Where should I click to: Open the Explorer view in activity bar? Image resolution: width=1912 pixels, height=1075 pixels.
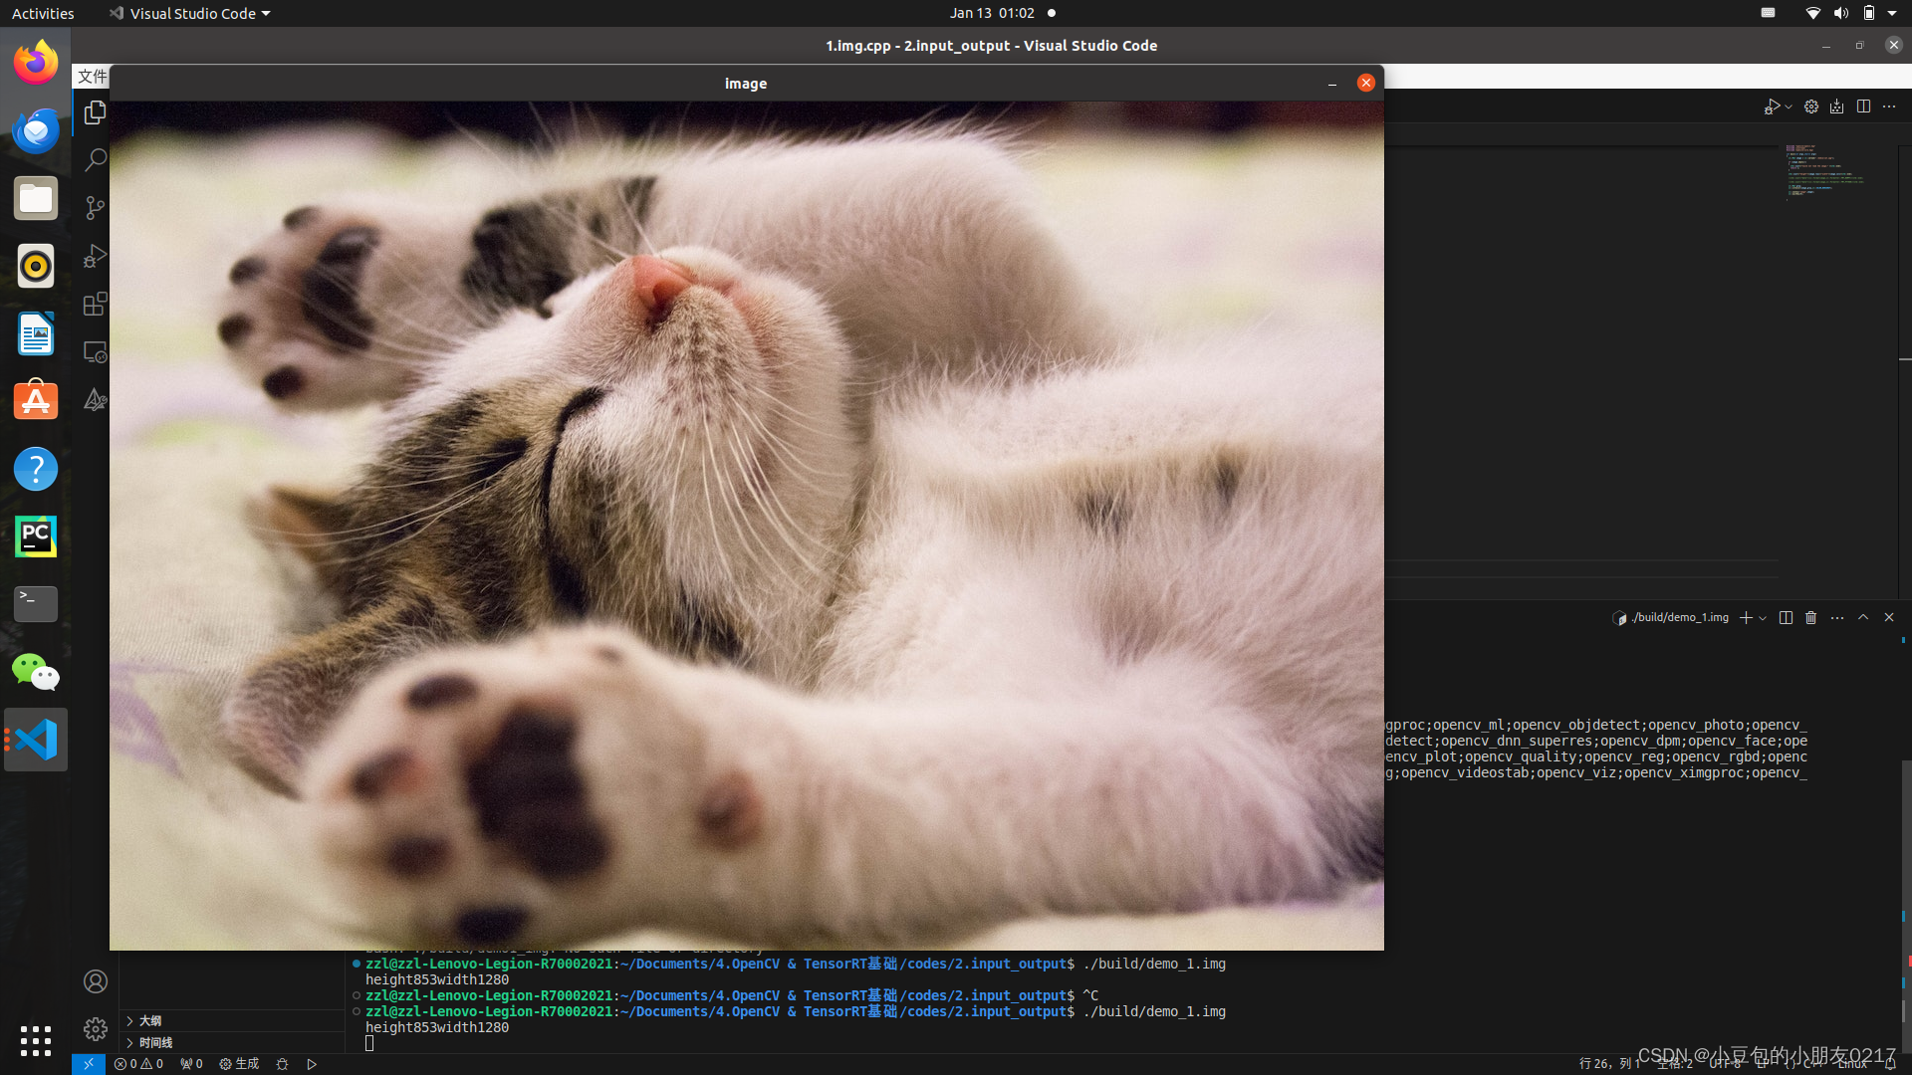95,112
